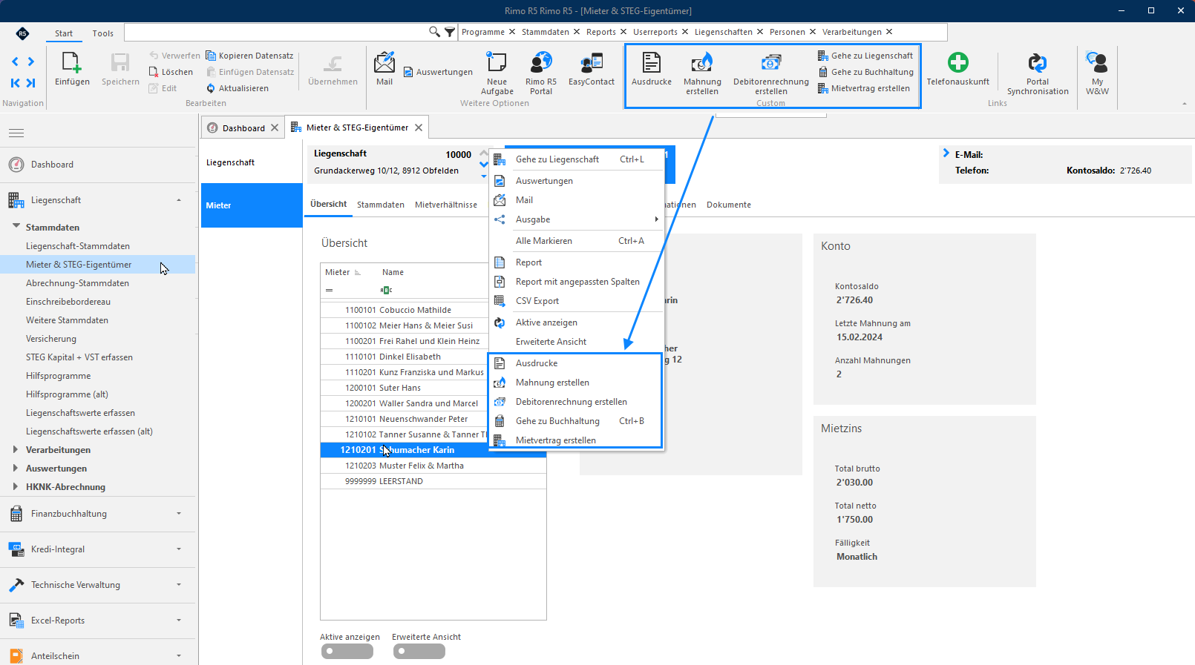This screenshot has width=1195, height=665.
Task: Toggle the Aktive anzeigen switch
Action: 347,651
